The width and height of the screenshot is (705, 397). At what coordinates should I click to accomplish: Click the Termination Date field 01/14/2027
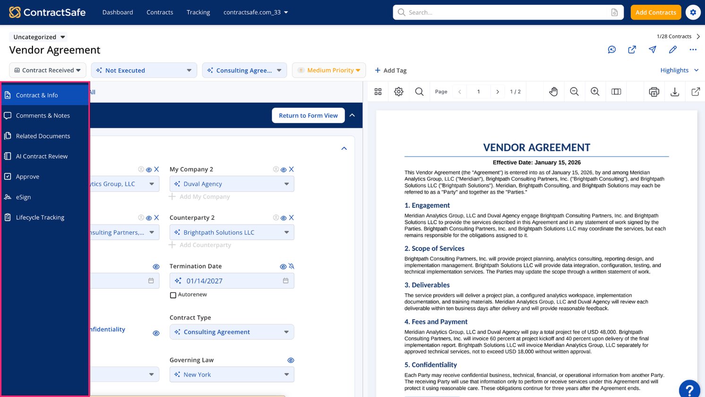232,281
